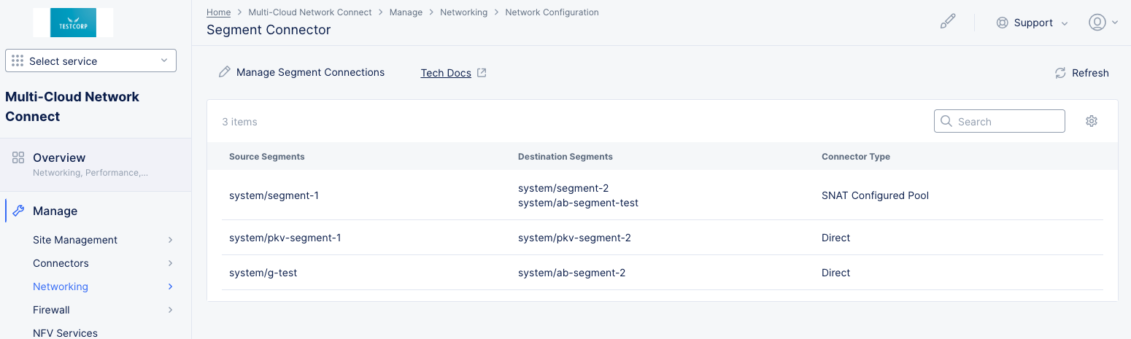Open NFV Services in the sidebar
The image size is (1131, 339).
click(65, 332)
